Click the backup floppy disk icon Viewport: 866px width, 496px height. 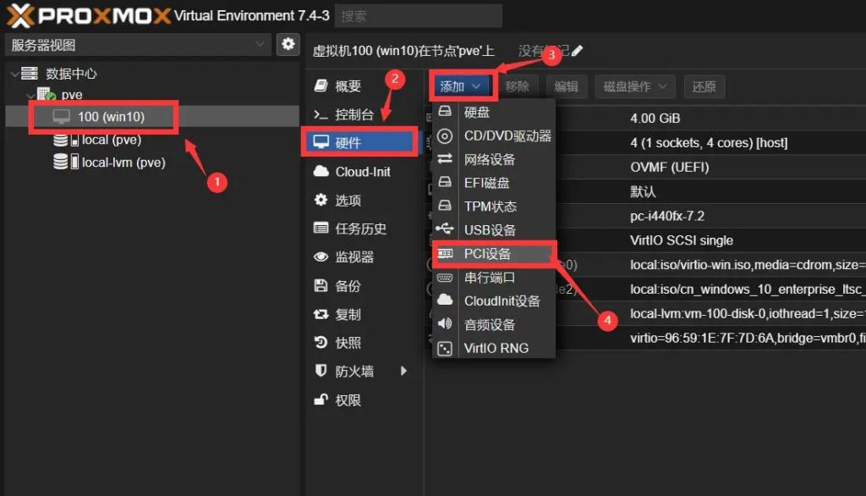pyautogui.click(x=321, y=285)
